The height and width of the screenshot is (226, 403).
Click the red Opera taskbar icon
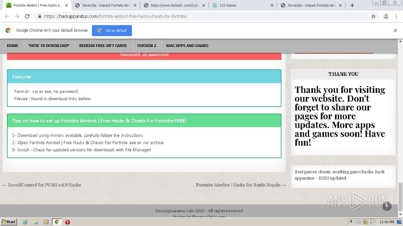tap(67, 222)
